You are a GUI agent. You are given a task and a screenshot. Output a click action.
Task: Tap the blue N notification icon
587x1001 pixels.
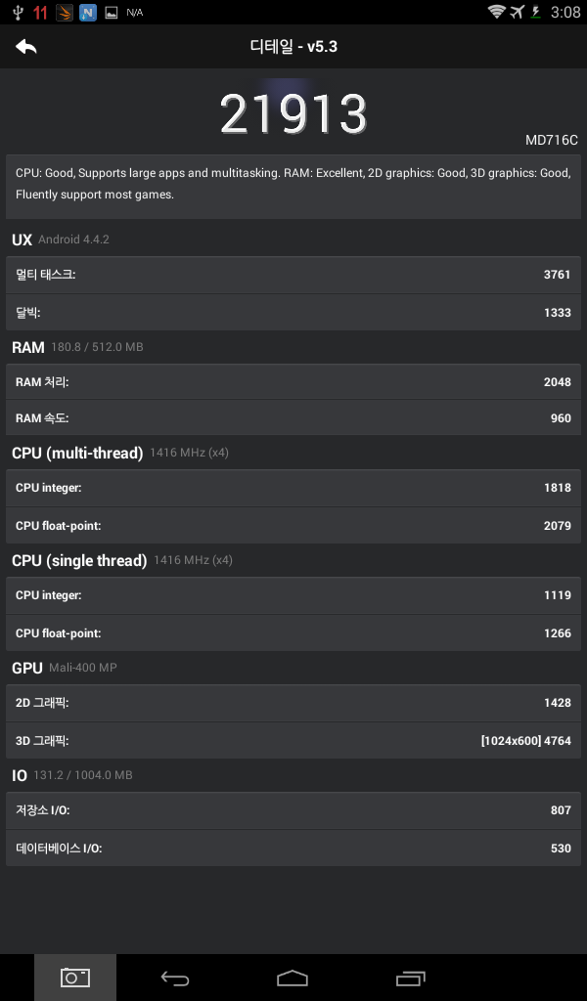pos(88,13)
